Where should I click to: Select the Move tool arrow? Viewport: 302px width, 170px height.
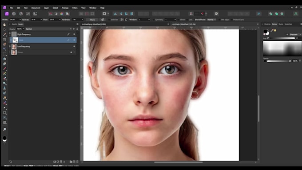point(4,29)
